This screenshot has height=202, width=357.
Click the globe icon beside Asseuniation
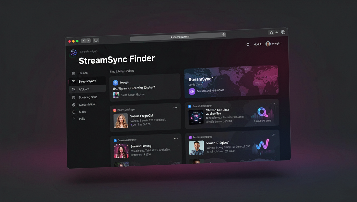(x=74, y=104)
